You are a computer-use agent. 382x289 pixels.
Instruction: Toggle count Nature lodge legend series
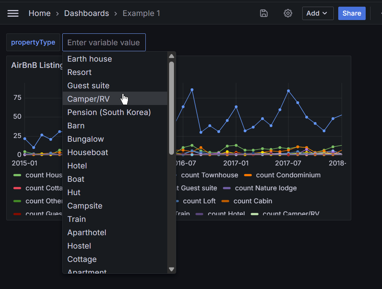[266, 188]
